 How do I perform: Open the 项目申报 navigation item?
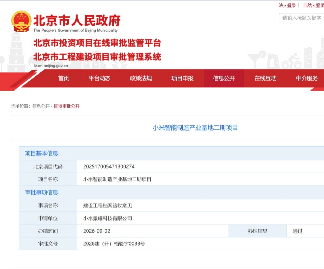(182, 78)
